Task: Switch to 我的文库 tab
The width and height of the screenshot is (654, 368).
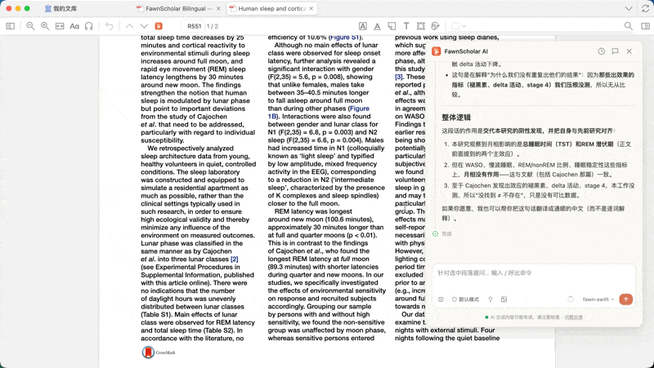Action: [x=60, y=9]
